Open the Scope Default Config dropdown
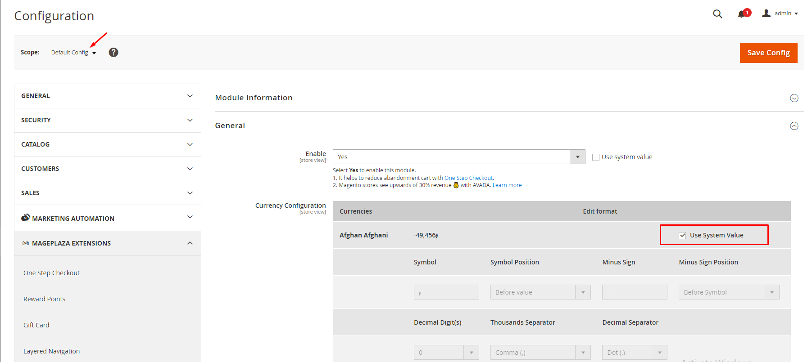 [x=73, y=53]
